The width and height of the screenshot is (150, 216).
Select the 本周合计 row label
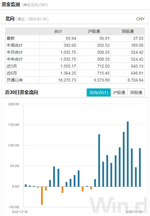[15, 45]
